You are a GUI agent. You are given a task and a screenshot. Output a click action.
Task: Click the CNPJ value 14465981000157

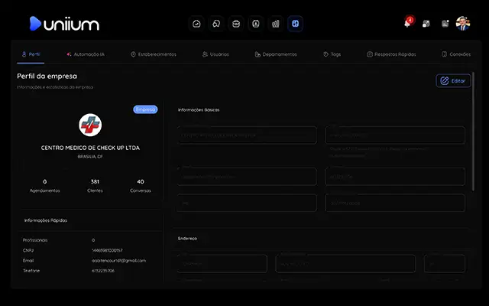pos(107,250)
